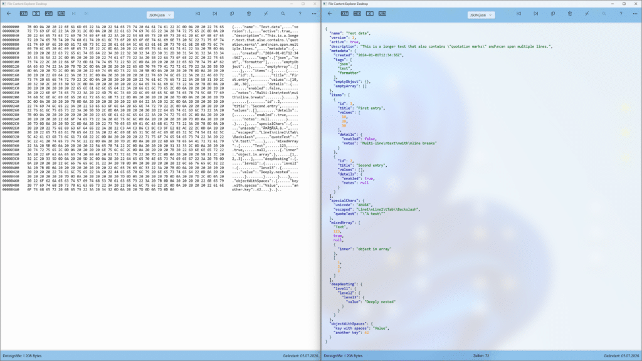This screenshot has height=361, width=642.
Task: Click the "value": "Deeply nested" line
Action: point(371,301)
